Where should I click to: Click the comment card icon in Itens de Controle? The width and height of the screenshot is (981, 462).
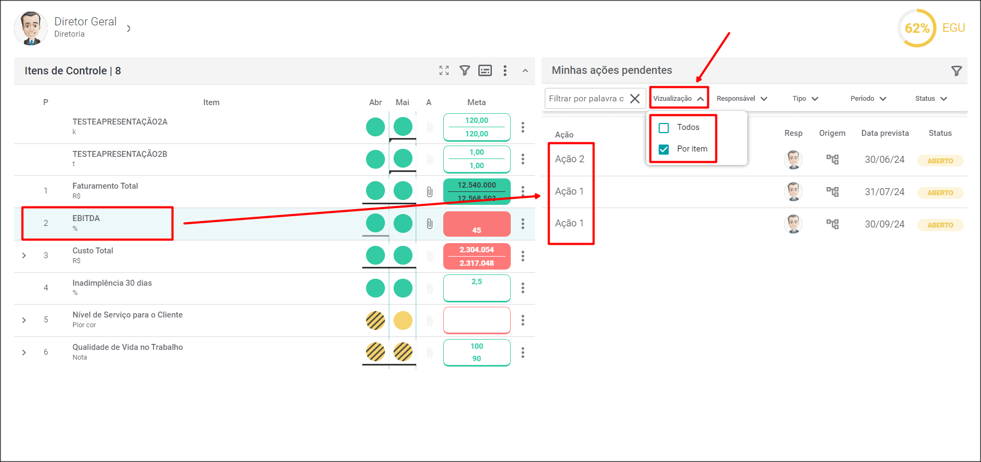click(x=485, y=71)
